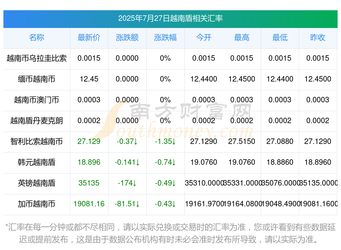Click the low value 35076.0000
The width and height of the screenshot is (341, 250).
coord(280,183)
